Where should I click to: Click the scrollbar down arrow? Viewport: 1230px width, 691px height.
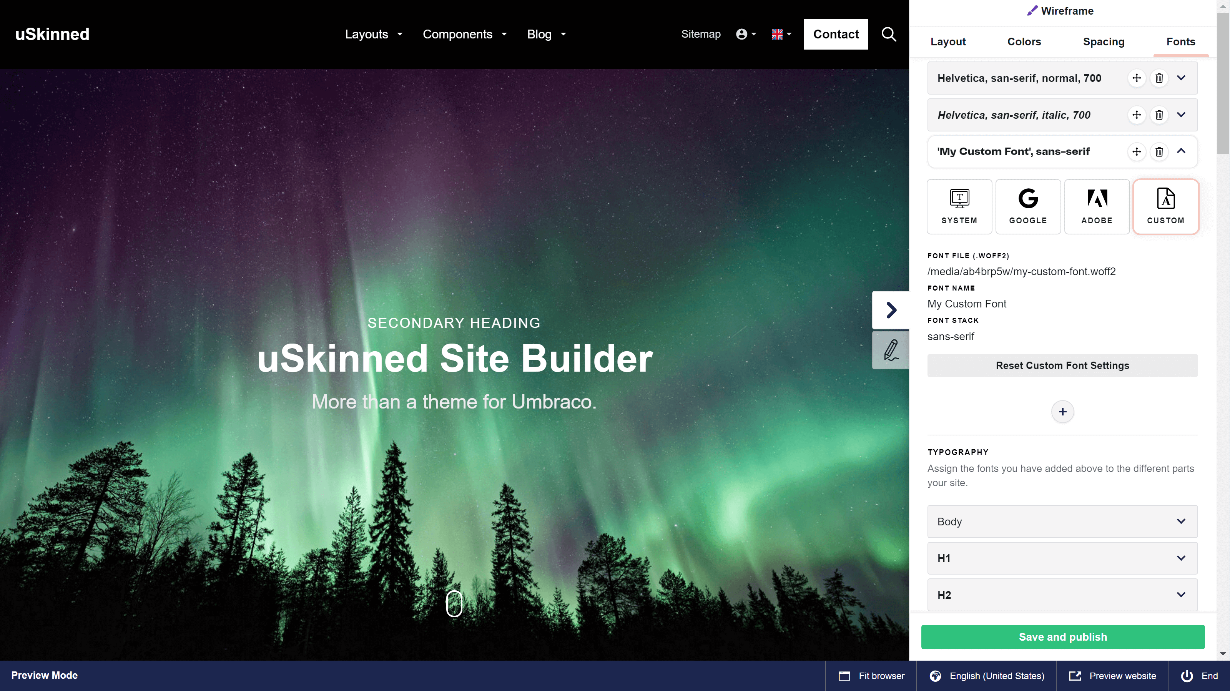tap(1223, 653)
